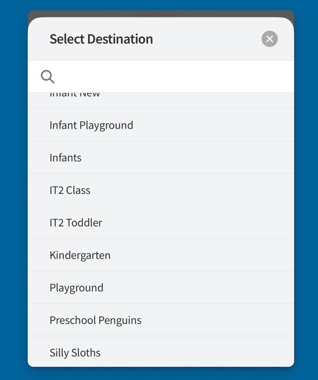Select Preschool Penguins room
Image resolution: width=318 pixels, height=380 pixels.
[x=95, y=320]
